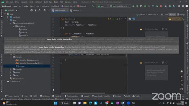
Task: Click the preview refresh icon beside Render Issues
Action: [x=183, y=19]
